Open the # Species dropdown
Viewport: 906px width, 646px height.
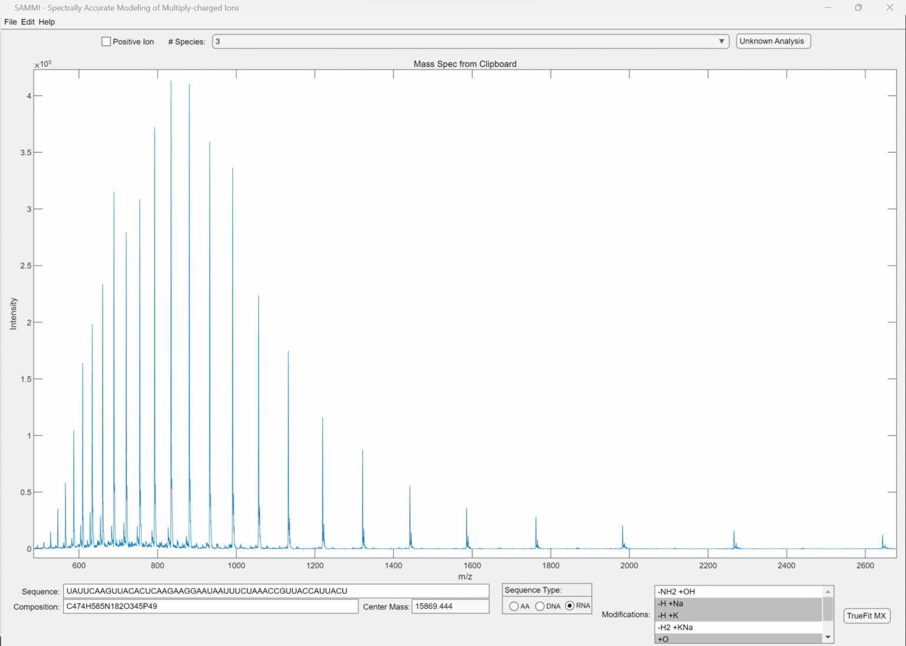tap(721, 41)
